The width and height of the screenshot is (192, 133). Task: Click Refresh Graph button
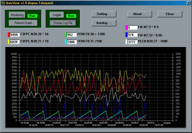[23, 23]
